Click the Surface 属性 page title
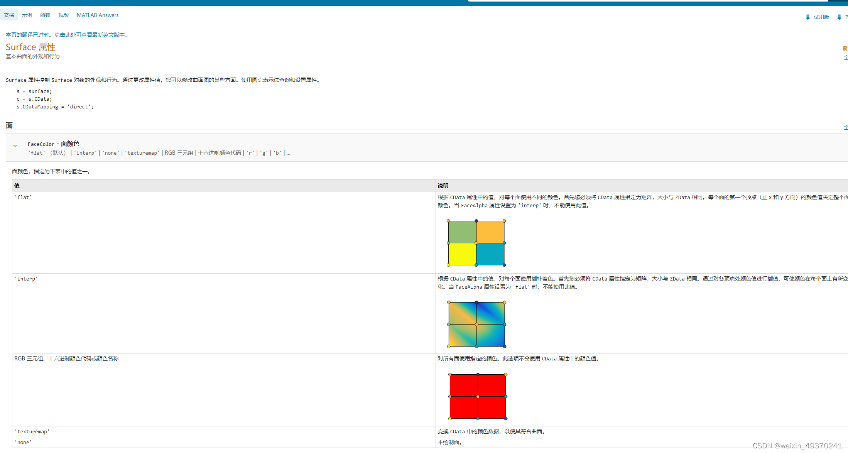This screenshot has width=848, height=453. (30, 47)
